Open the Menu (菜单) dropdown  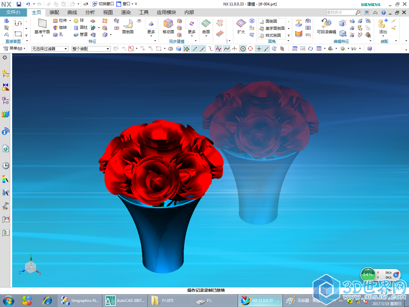14,49
